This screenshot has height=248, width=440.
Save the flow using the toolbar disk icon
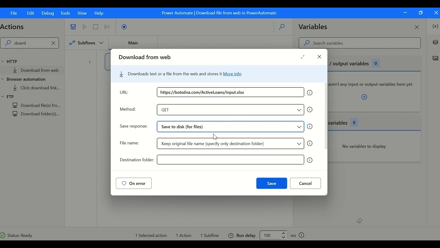coord(73,27)
